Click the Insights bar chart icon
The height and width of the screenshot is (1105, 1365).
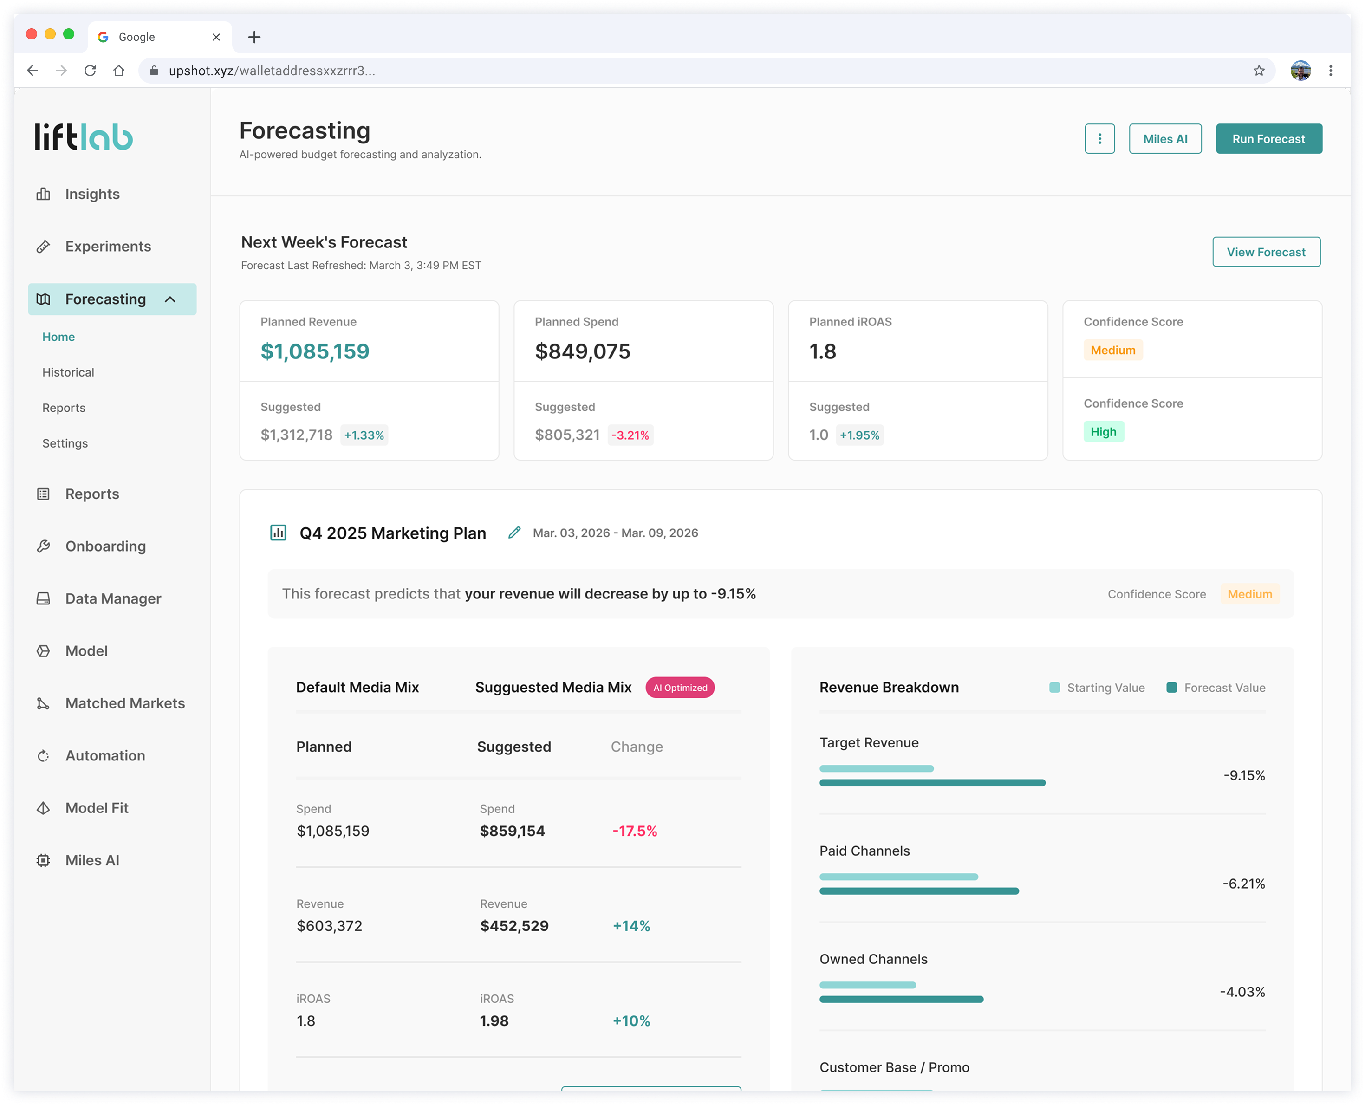pos(43,194)
